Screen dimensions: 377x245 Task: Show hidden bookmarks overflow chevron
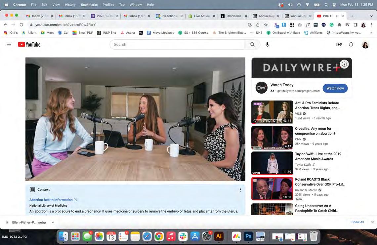coord(371,33)
